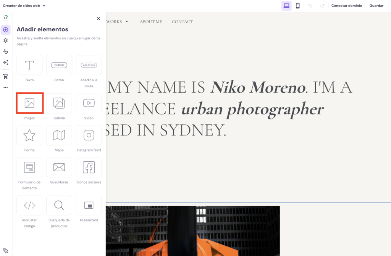Choose the Galería element icon

[59, 103]
